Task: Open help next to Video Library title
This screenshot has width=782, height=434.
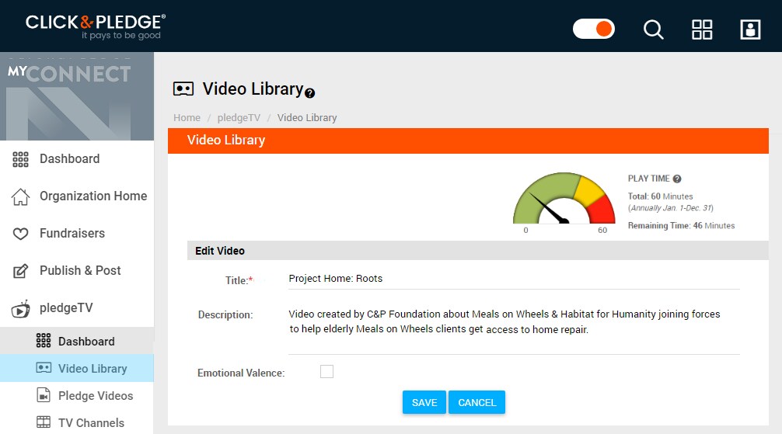Action: coord(309,93)
